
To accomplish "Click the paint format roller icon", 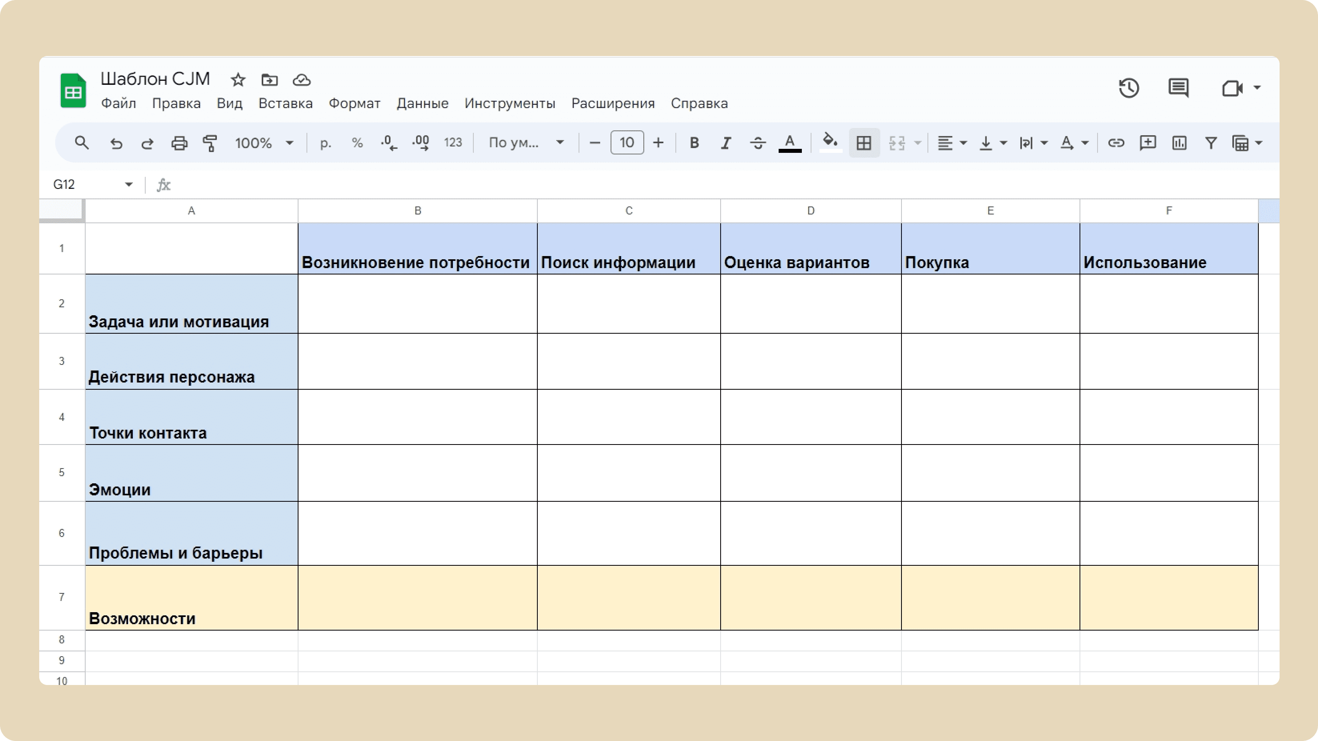I will [x=210, y=143].
